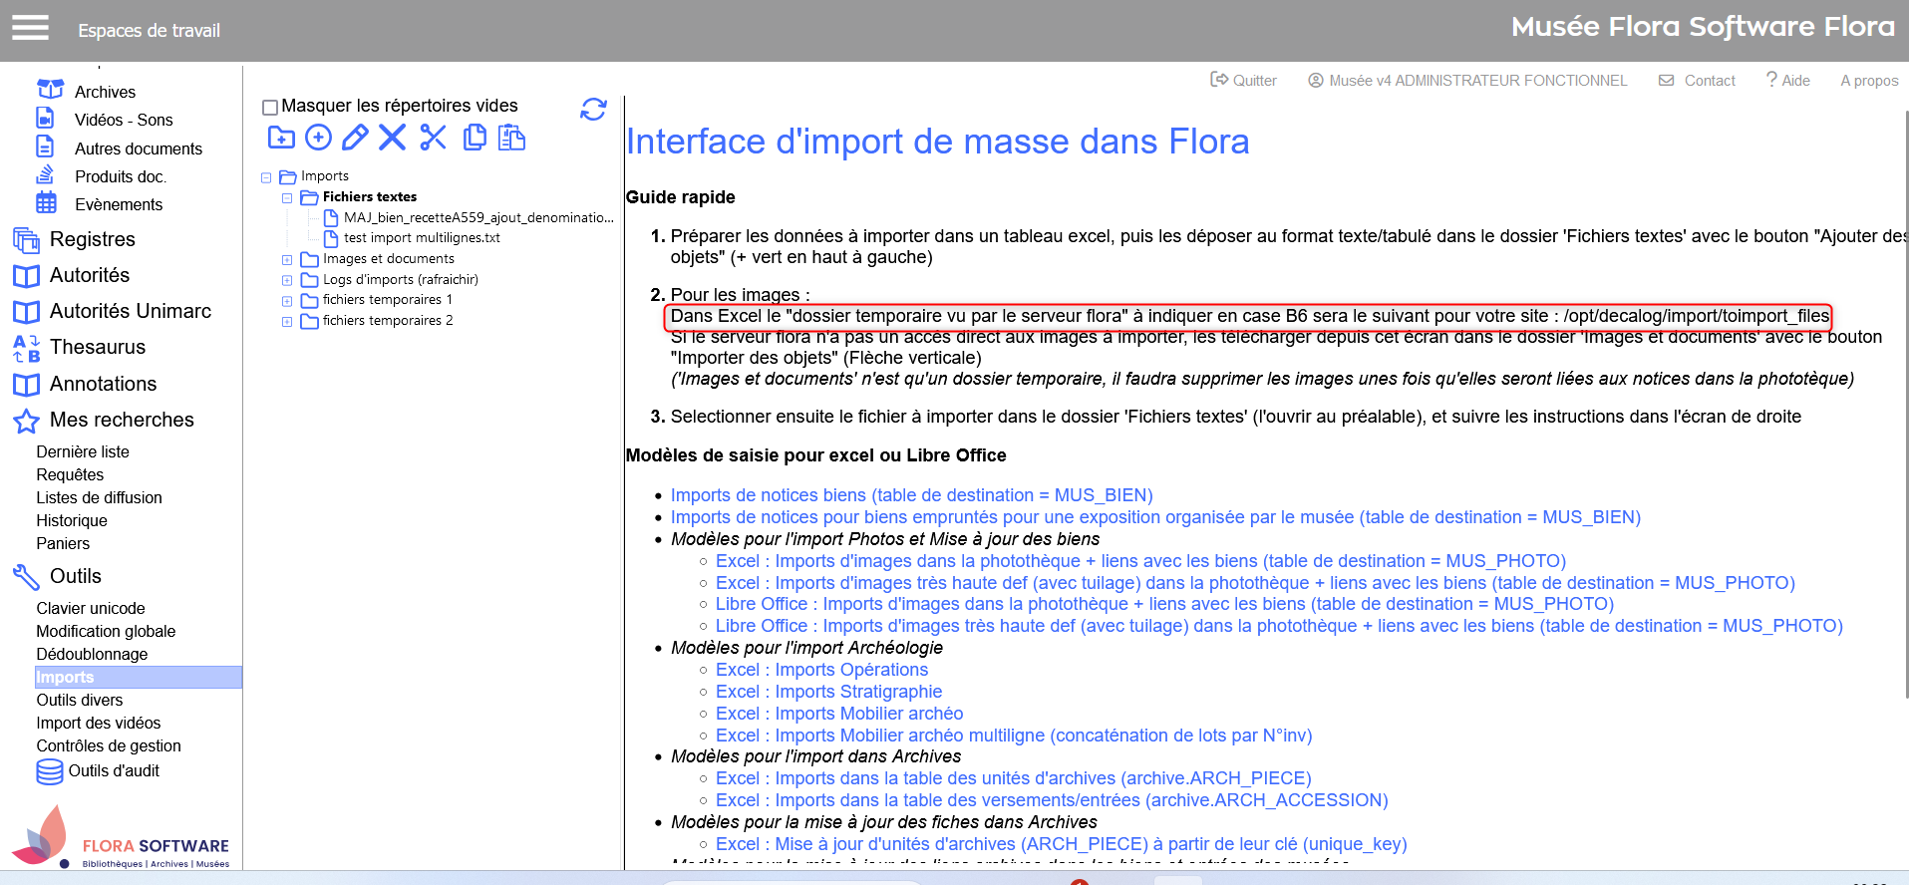
Task: Click the Vidéos - Sons file icon
Action: (x=45, y=118)
